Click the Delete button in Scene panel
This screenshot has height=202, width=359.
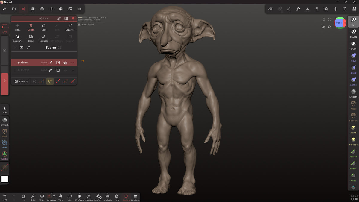coord(31,27)
